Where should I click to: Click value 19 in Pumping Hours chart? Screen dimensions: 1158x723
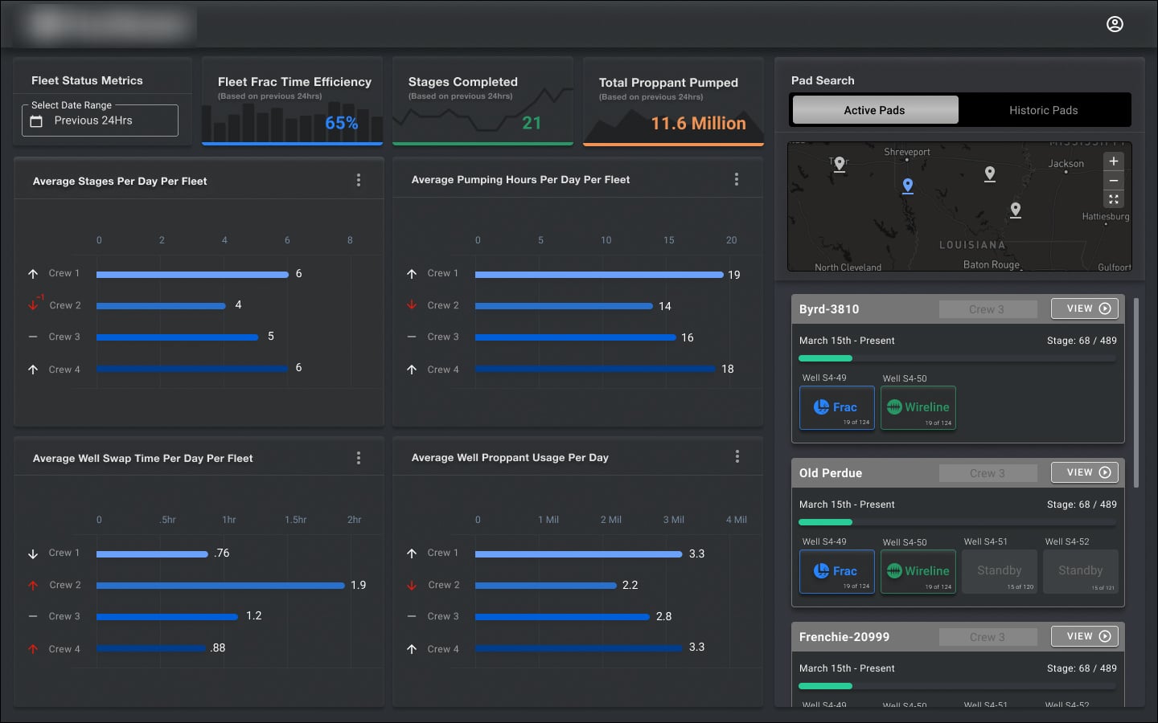pos(734,275)
